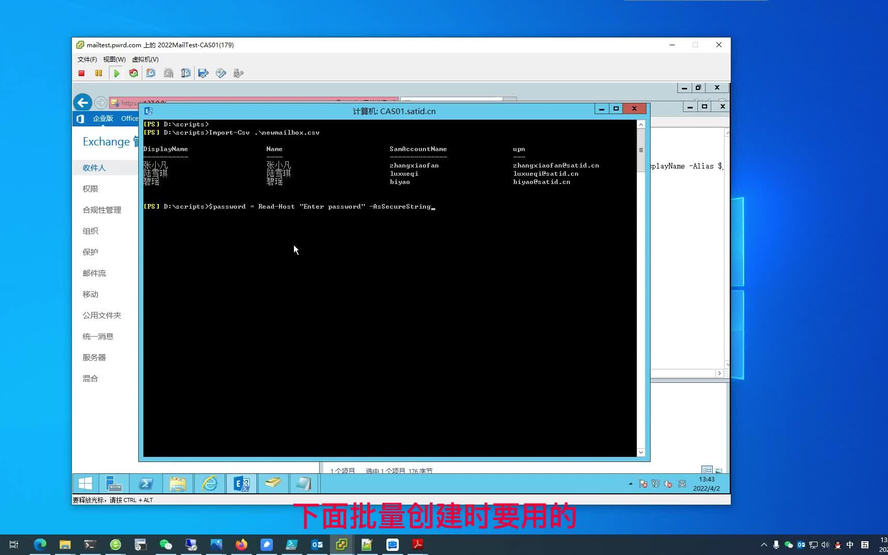Open Internet Explorer in the guest taskbar
The width and height of the screenshot is (888, 555).
210,484
